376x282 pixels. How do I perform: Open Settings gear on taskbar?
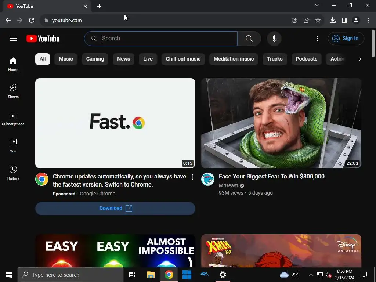point(223,275)
